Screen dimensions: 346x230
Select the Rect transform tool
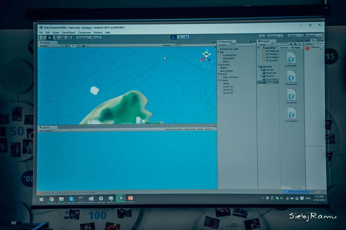69,38
